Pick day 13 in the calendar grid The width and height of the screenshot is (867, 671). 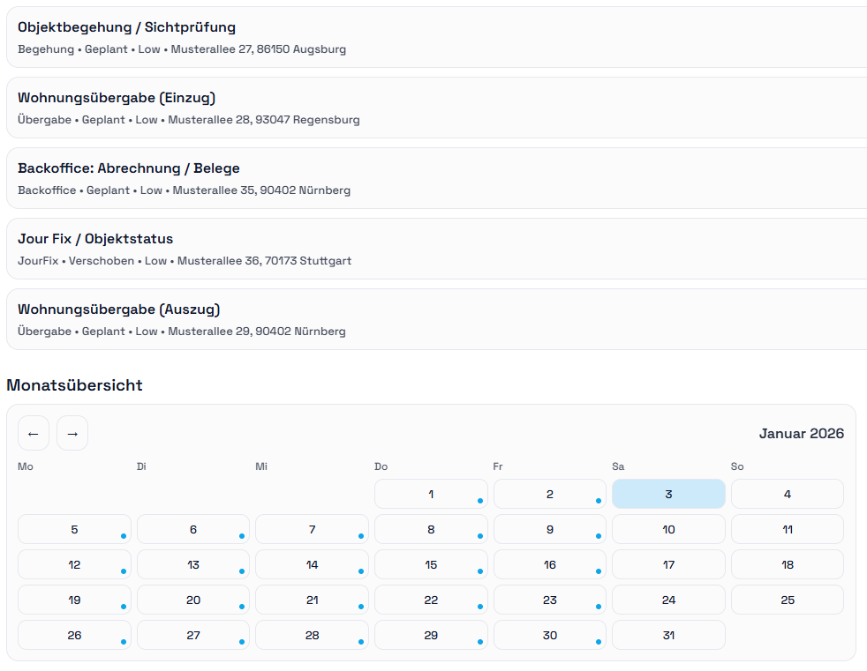[x=193, y=565]
